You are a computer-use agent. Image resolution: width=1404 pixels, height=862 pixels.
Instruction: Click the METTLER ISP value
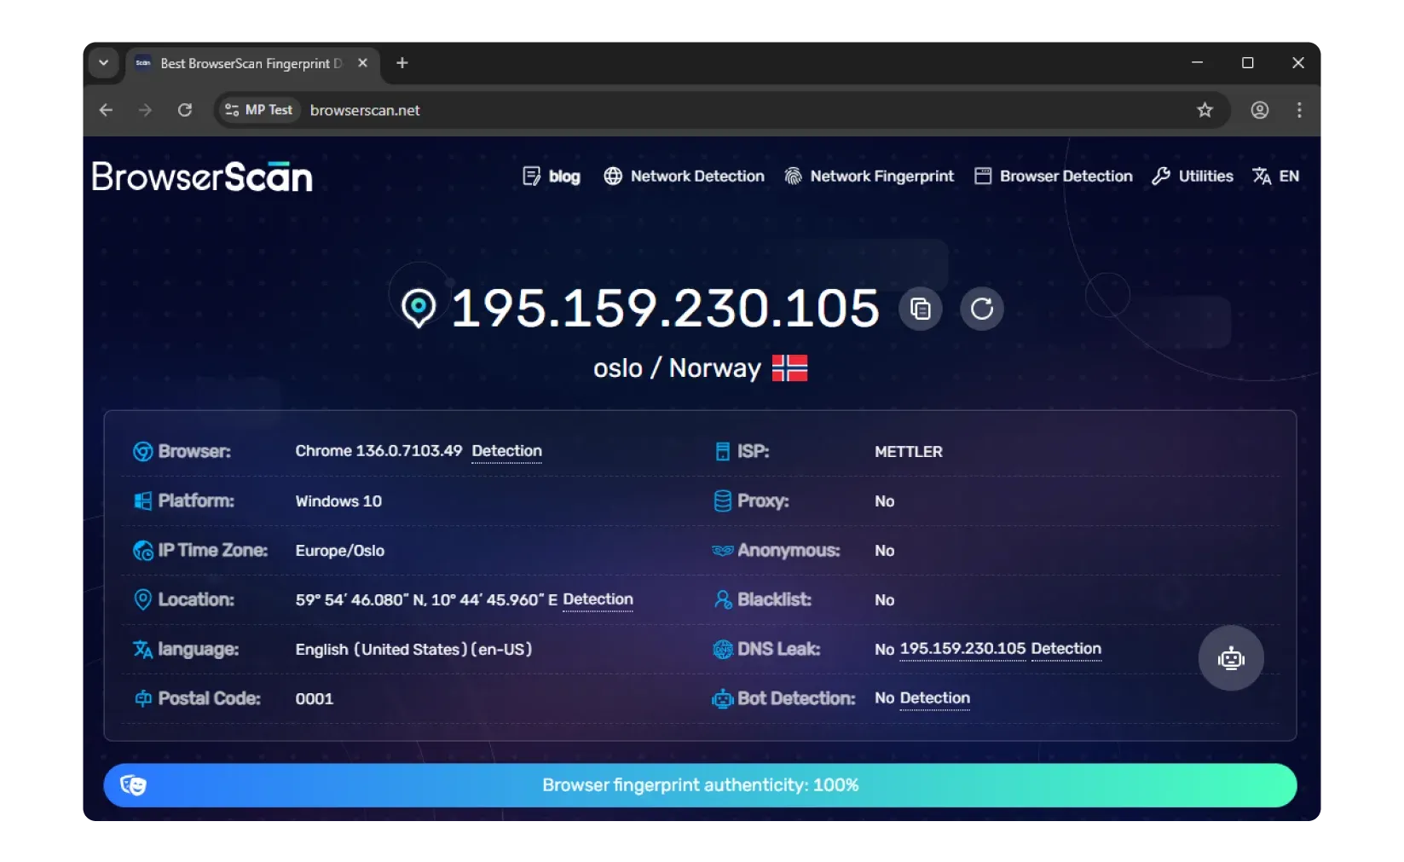[x=909, y=452]
